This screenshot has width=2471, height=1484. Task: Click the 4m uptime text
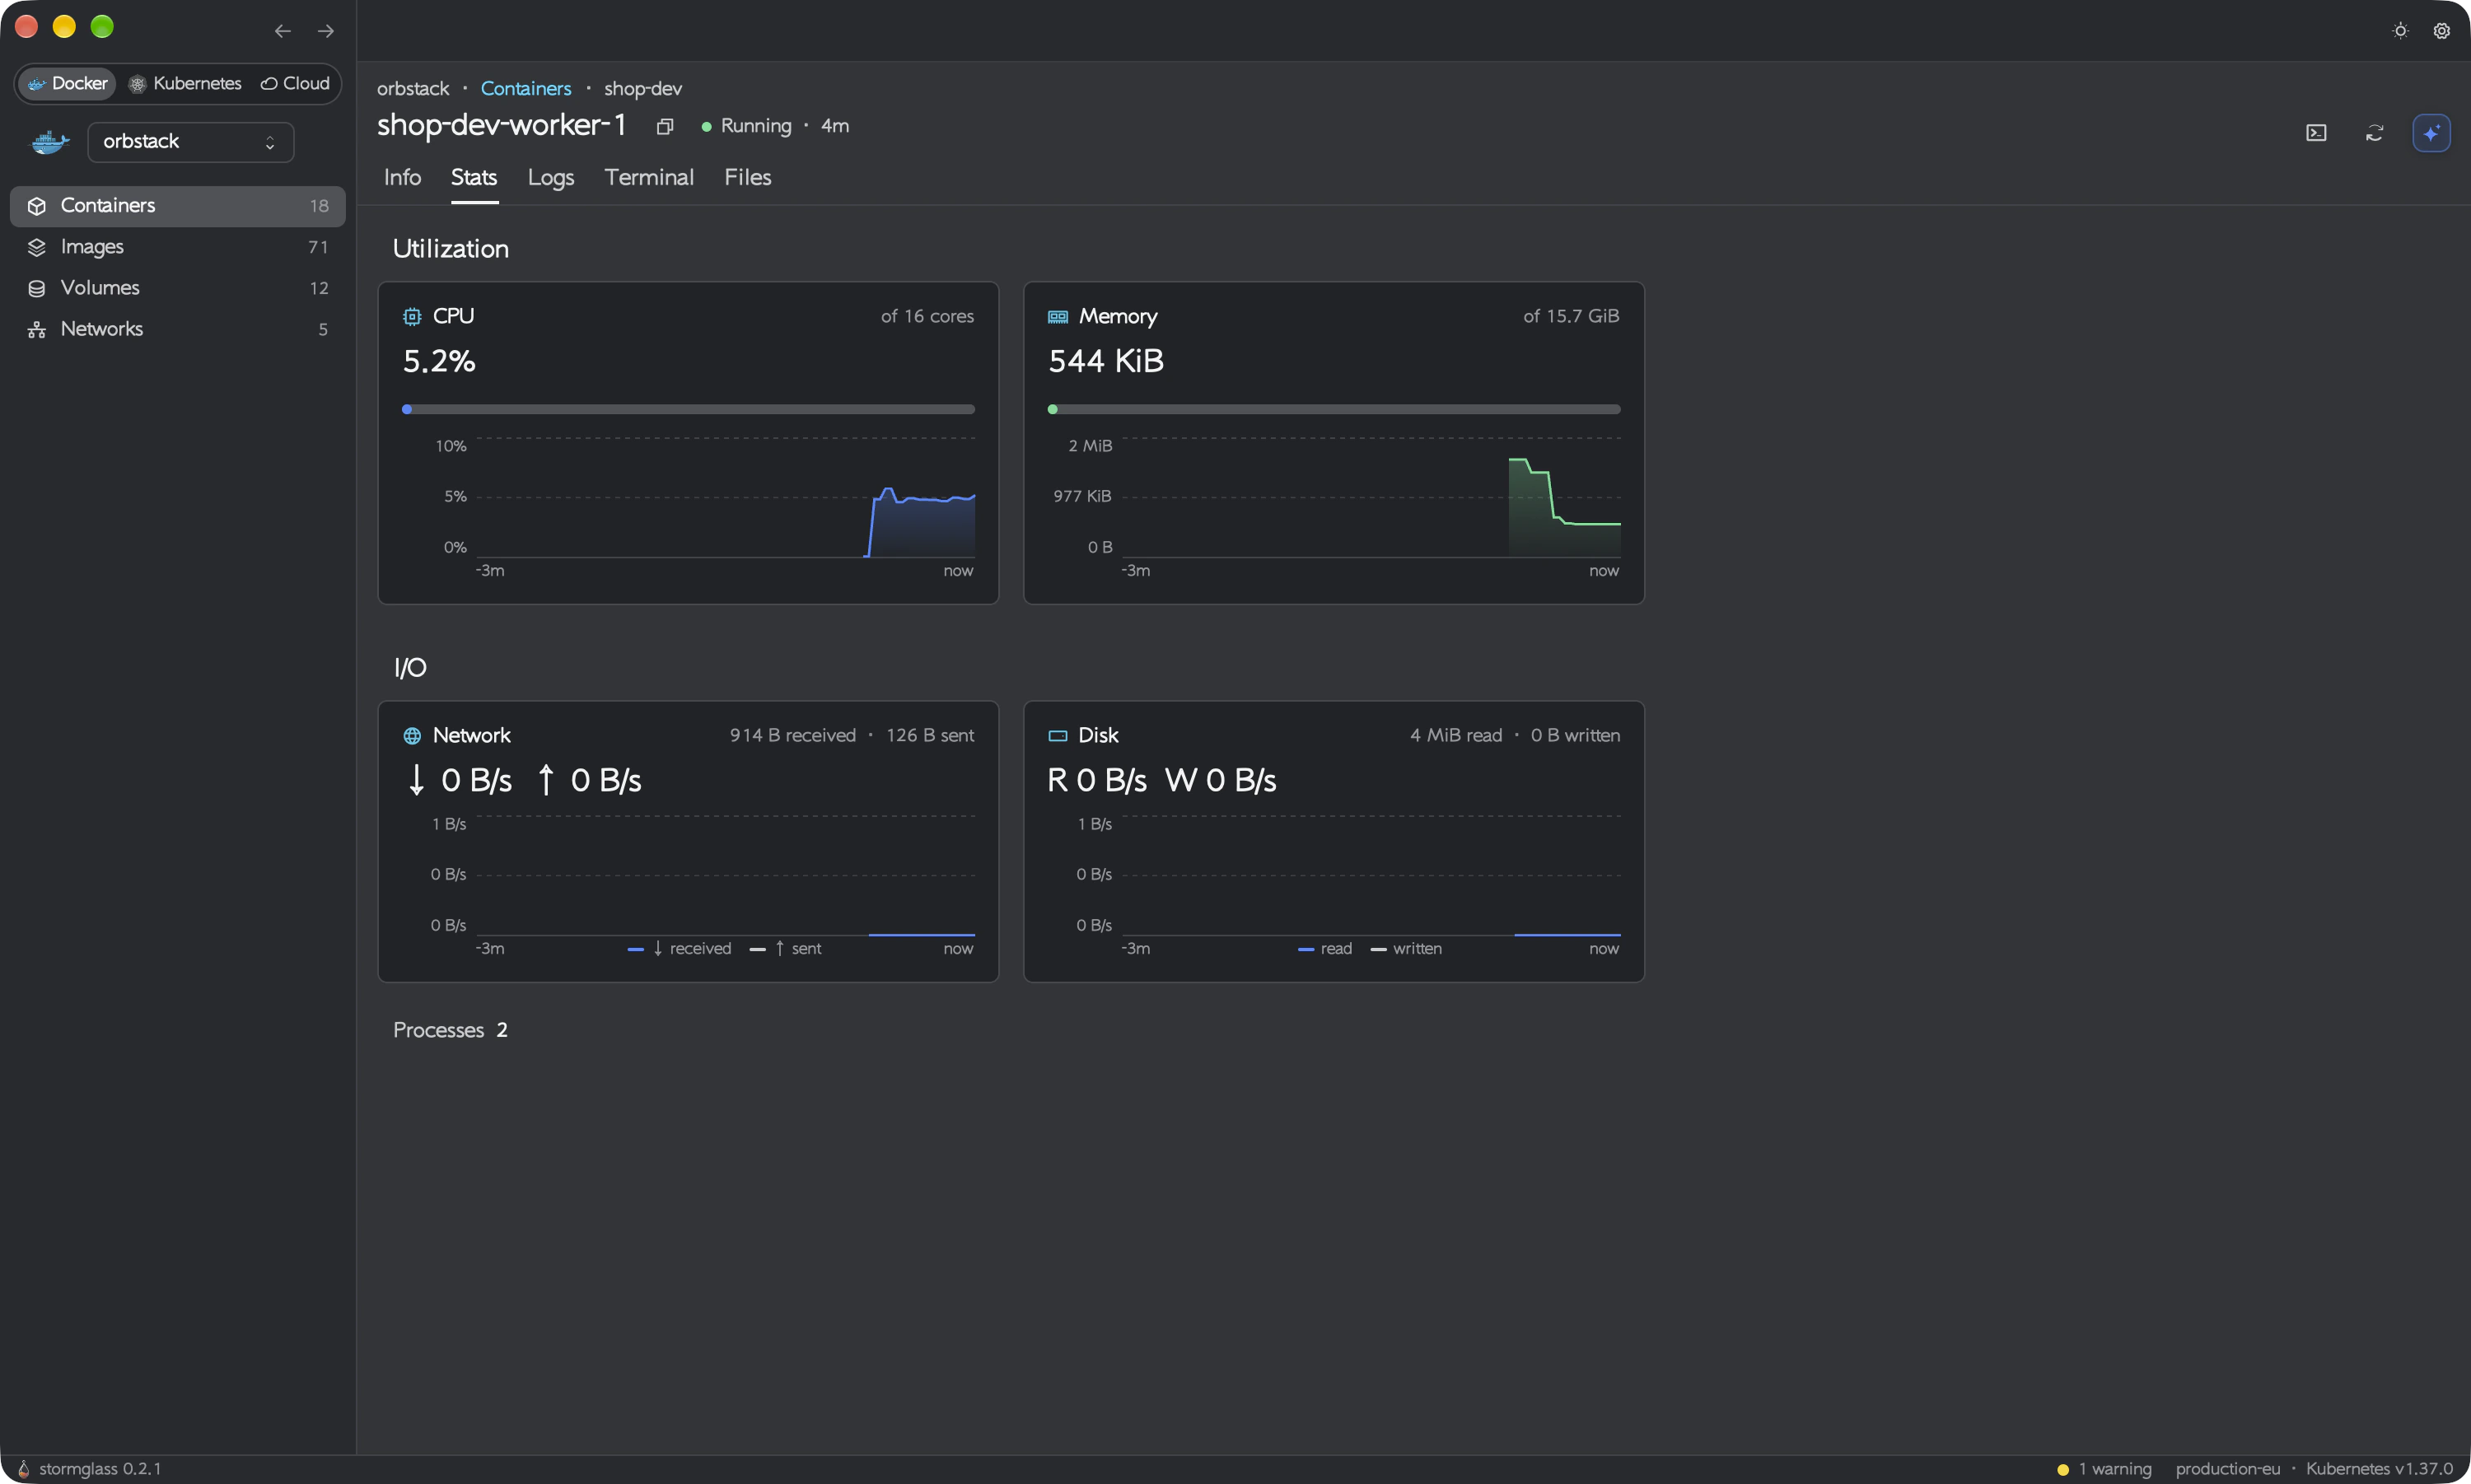pos(835,126)
